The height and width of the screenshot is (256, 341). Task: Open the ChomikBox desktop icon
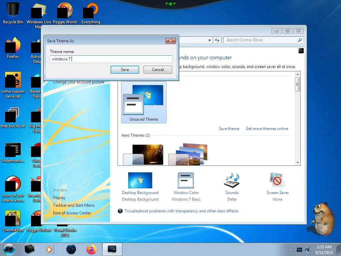pos(13,221)
